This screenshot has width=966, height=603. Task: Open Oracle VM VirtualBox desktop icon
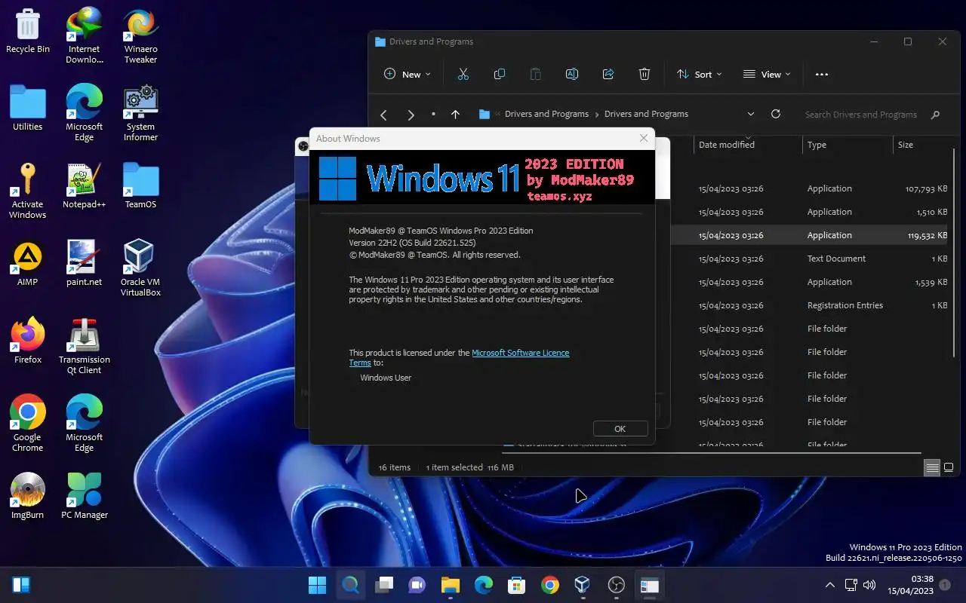pos(140,268)
